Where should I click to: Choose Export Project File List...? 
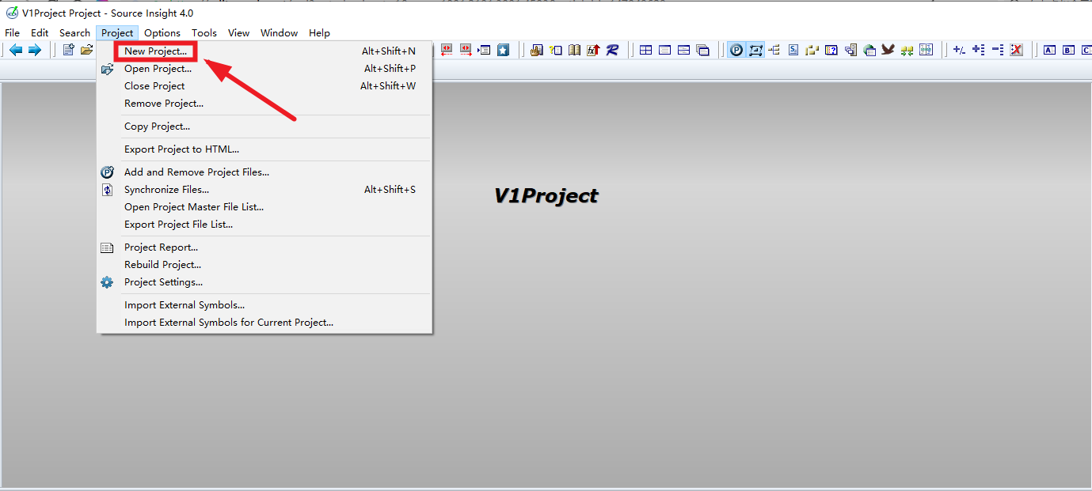click(264, 225)
